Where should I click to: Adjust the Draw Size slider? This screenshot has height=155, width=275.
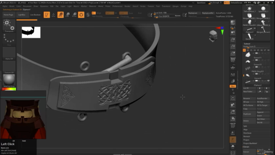coord(167,16)
